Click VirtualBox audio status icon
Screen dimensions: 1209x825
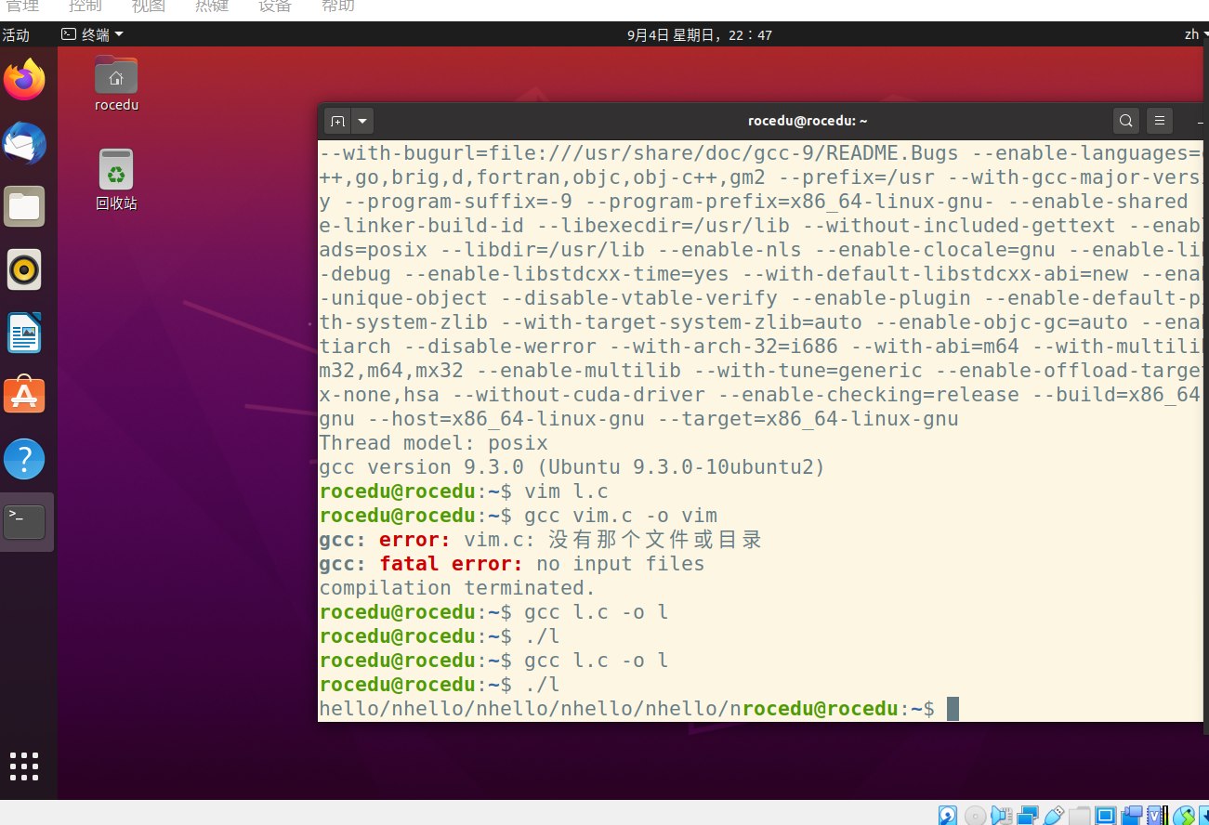tap(1002, 816)
